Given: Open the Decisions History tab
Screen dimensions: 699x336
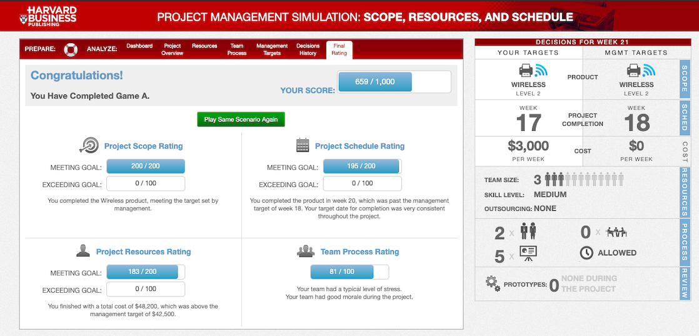Looking at the screenshot, I should pos(308,49).
